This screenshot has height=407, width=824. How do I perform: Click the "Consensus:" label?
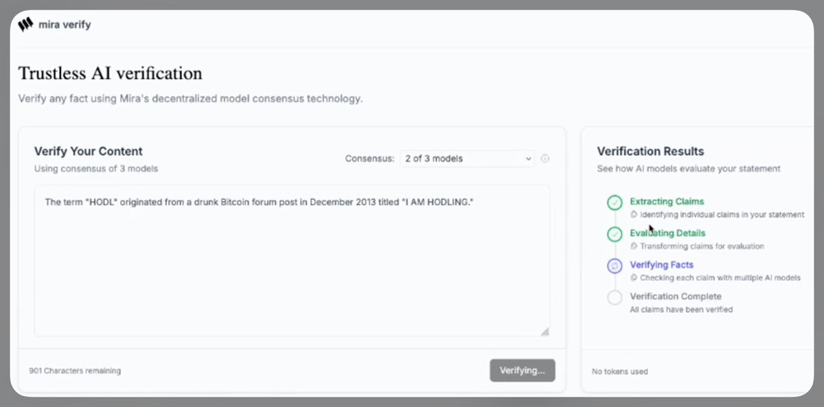pyautogui.click(x=370, y=159)
